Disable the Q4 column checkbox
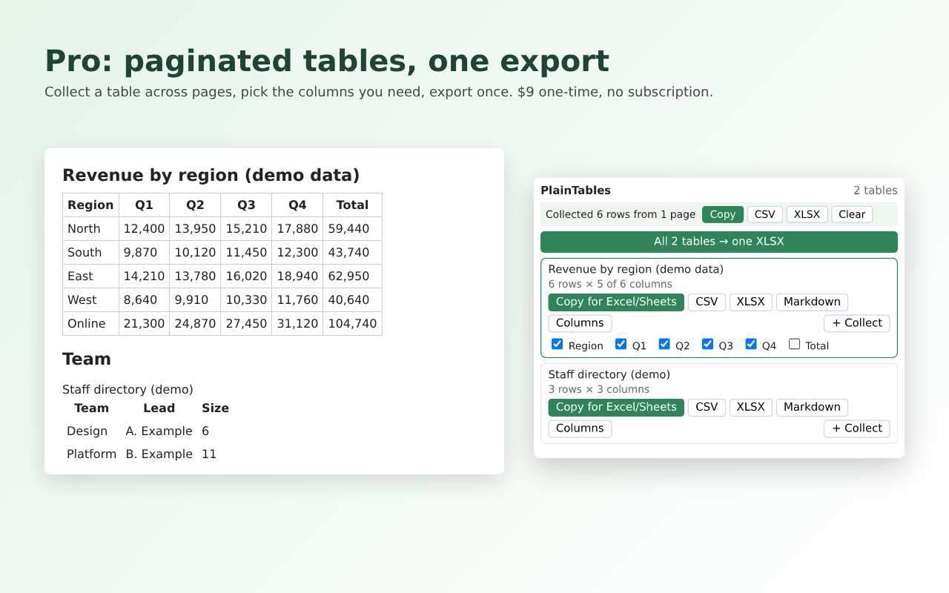The image size is (949, 593). point(751,344)
